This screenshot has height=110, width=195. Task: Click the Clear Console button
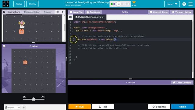tap(182, 82)
